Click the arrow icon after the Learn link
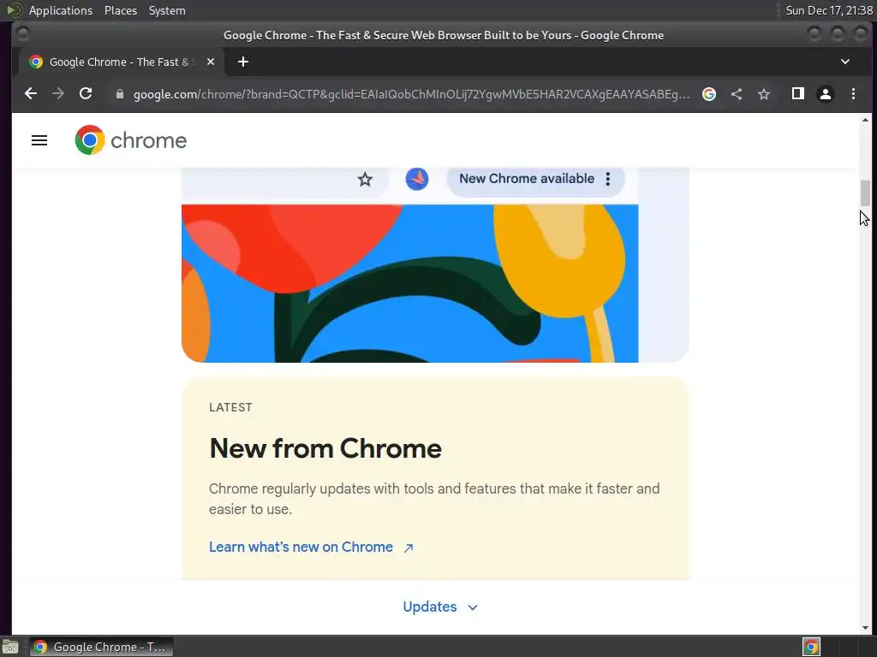This screenshot has width=877, height=657. pyautogui.click(x=409, y=548)
